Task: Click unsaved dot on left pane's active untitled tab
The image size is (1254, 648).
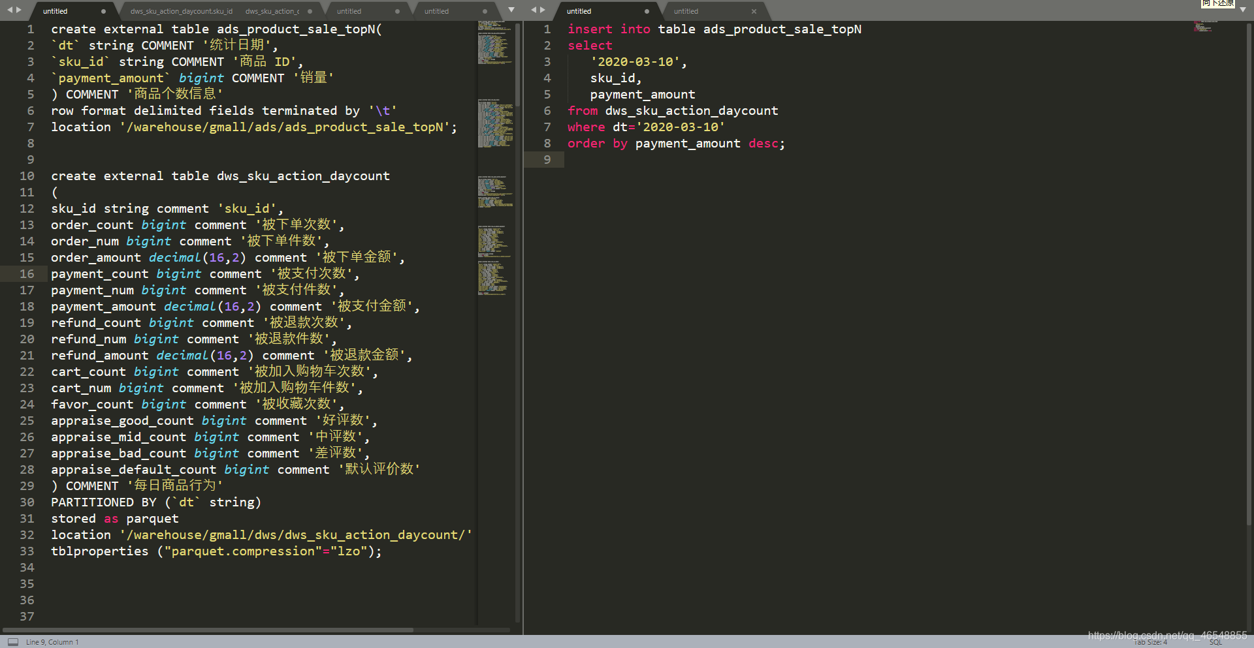Action: pos(103,11)
